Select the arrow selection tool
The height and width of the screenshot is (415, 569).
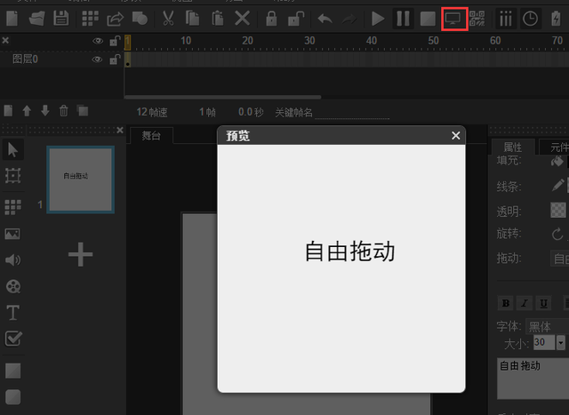[12, 149]
